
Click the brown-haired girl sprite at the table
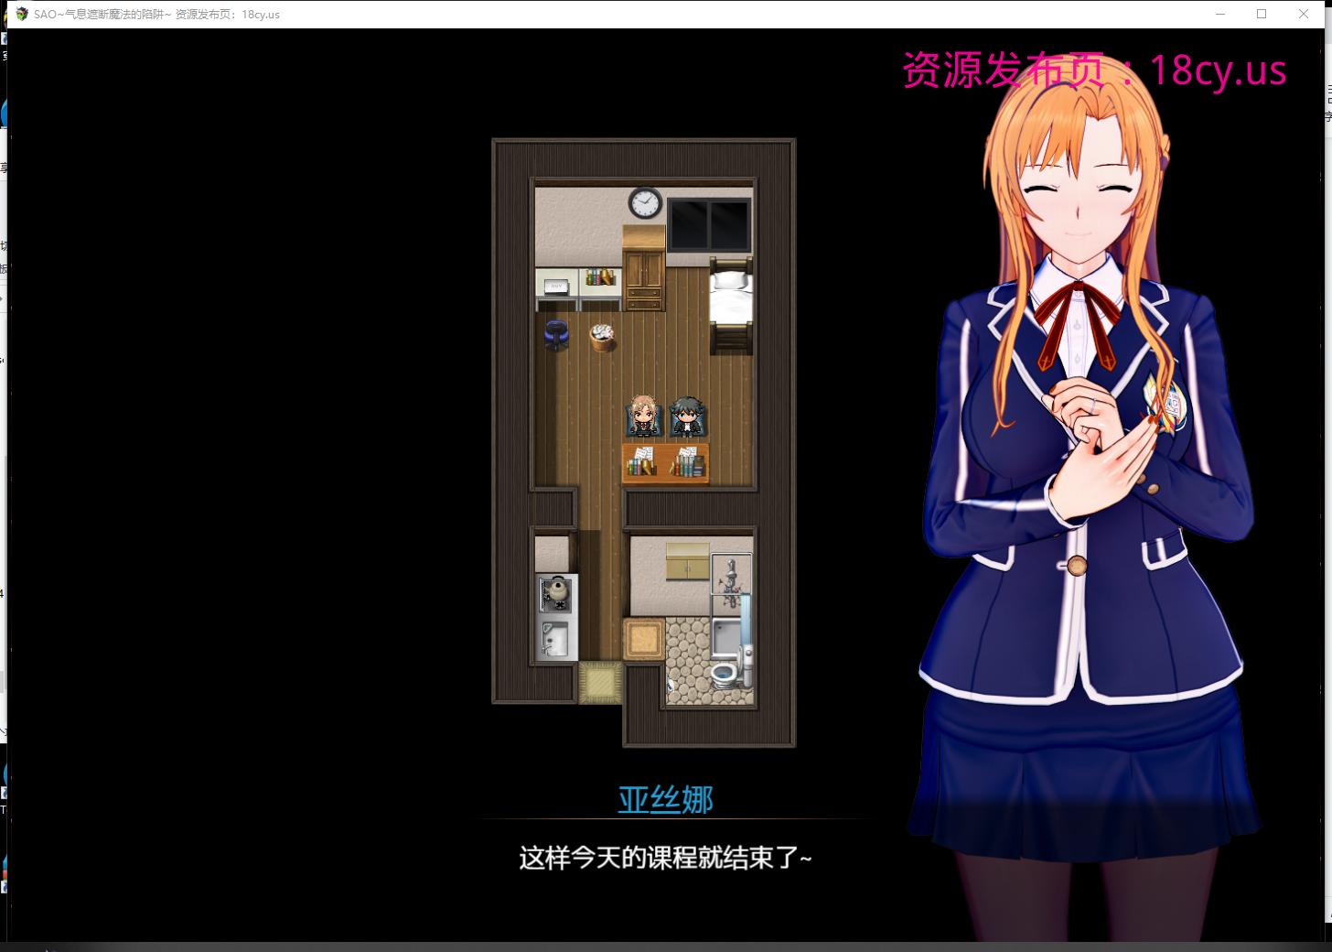pos(643,416)
